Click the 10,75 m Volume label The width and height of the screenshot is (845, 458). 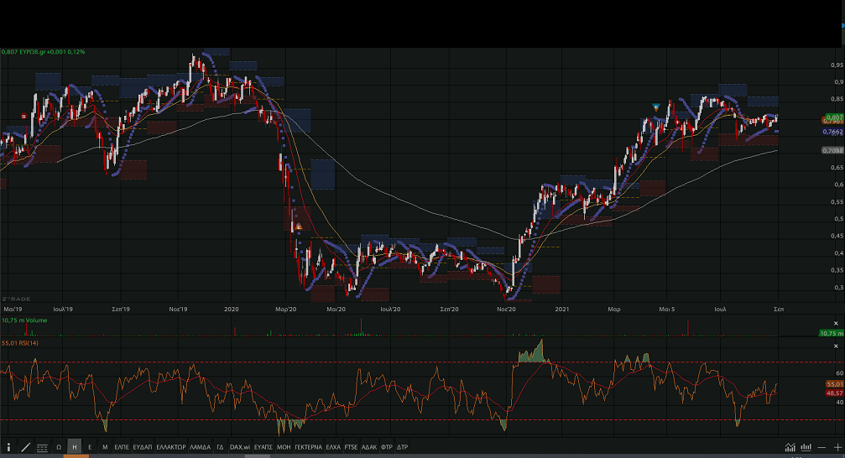point(25,320)
